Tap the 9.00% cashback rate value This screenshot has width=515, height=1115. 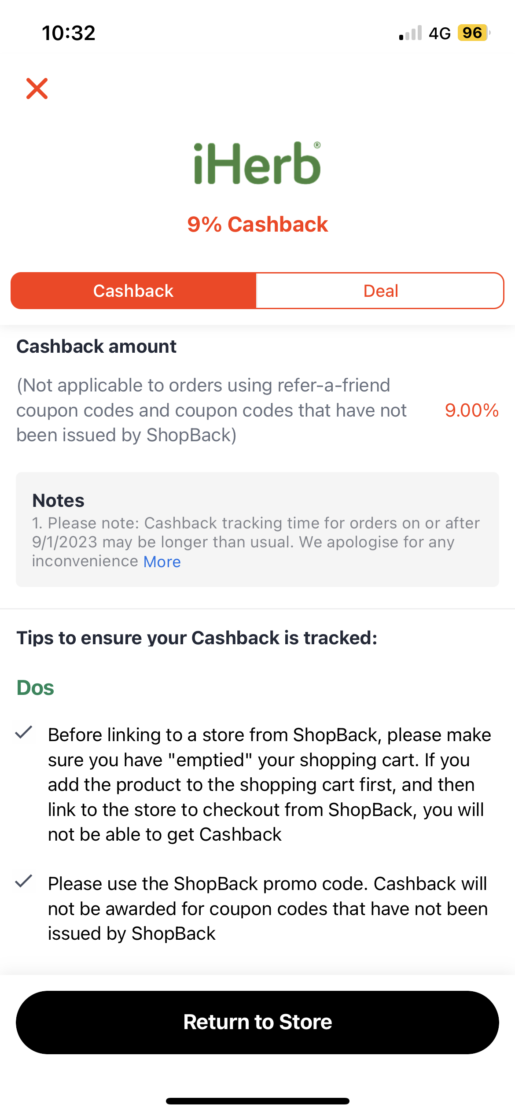[x=471, y=410]
